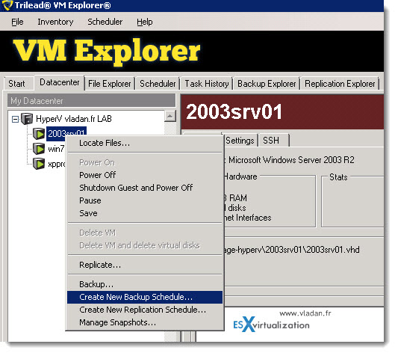Click the Hardware group label
The height and width of the screenshot is (353, 395).
(x=240, y=176)
